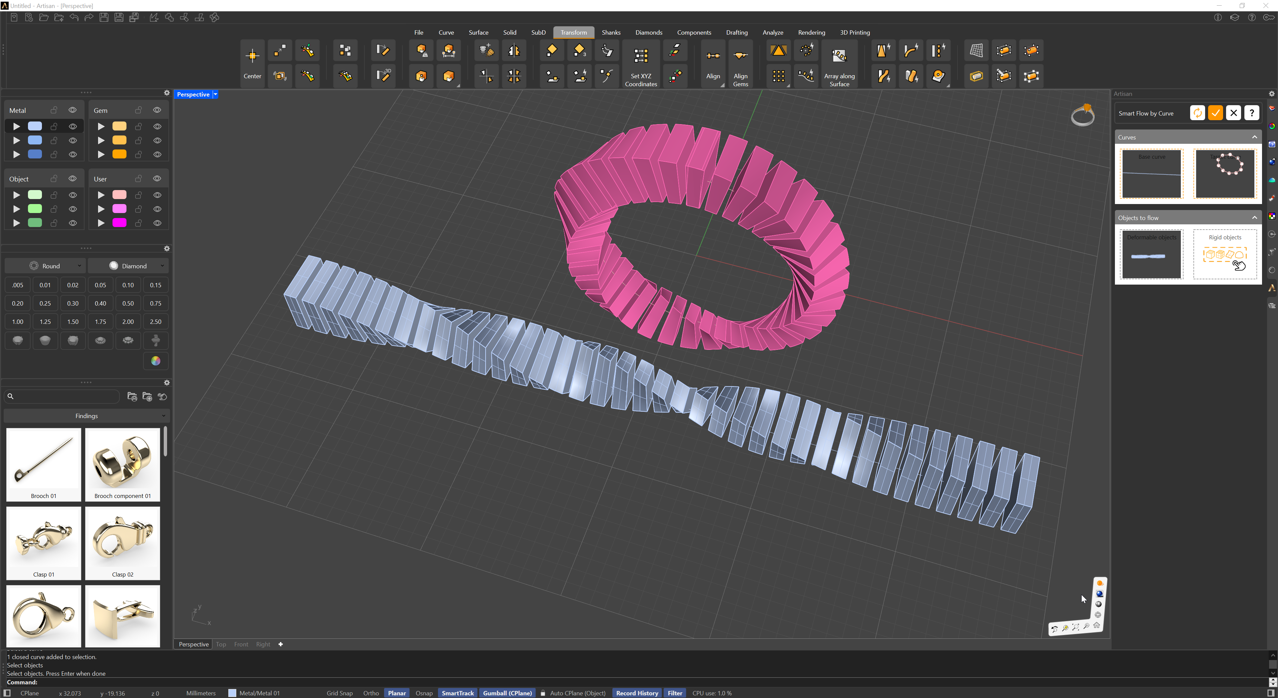
Task: Collapse the Curves section
Action: [1255, 137]
